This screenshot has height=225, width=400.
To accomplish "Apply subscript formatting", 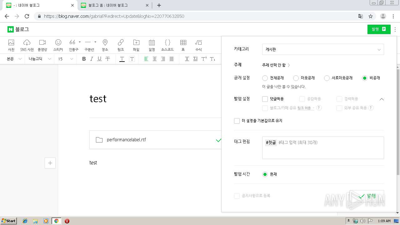I will pyautogui.click(x=212, y=59).
